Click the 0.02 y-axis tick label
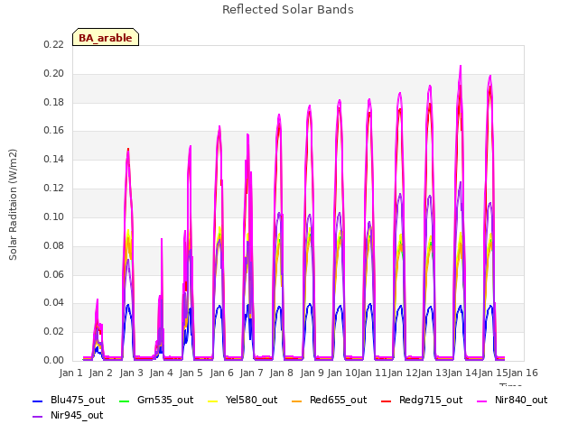Viewport: 578px width, 433px height. pos(54,331)
